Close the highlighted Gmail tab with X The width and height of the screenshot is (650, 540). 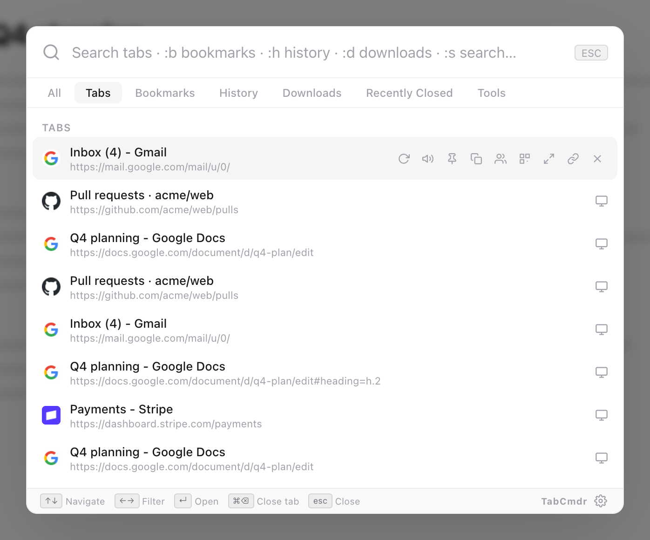click(x=597, y=159)
